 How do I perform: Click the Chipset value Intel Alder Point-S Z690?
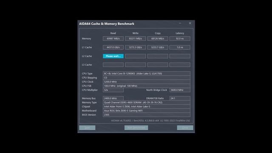(x=147, y=107)
